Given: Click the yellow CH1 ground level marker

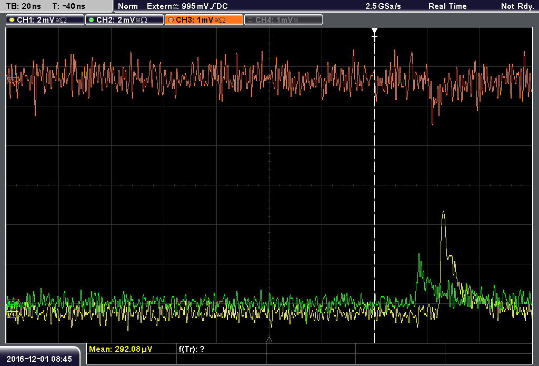Looking at the screenshot, I should pos(13,314).
